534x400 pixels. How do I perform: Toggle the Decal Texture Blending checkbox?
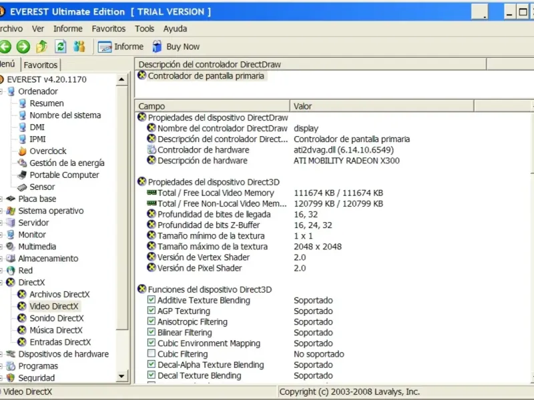pos(152,375)
